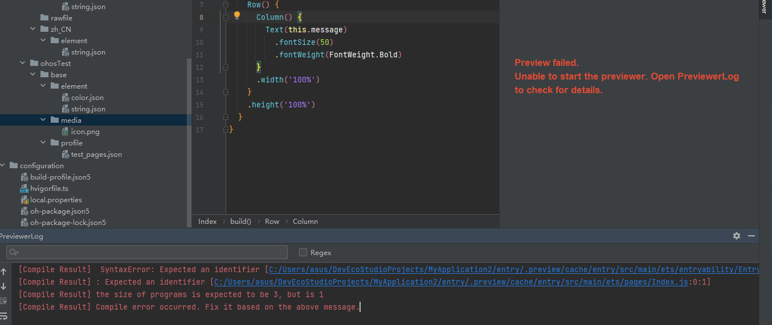Click the yellow lightbulb quick-fix icon

(237, 16)
